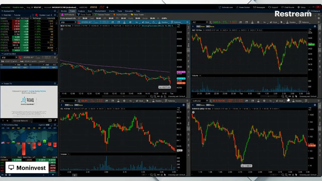The image size is (322, 181).
Task: Pop out the Trader TV video
Action: [55, 121]
